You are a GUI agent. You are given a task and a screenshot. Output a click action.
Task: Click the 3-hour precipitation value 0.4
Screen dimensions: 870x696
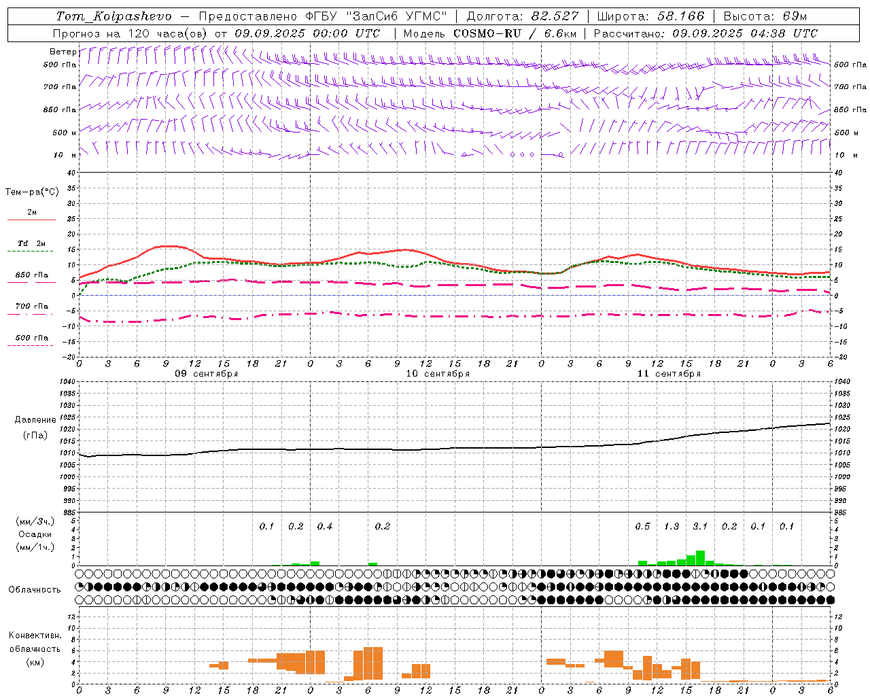pos(325,527)
